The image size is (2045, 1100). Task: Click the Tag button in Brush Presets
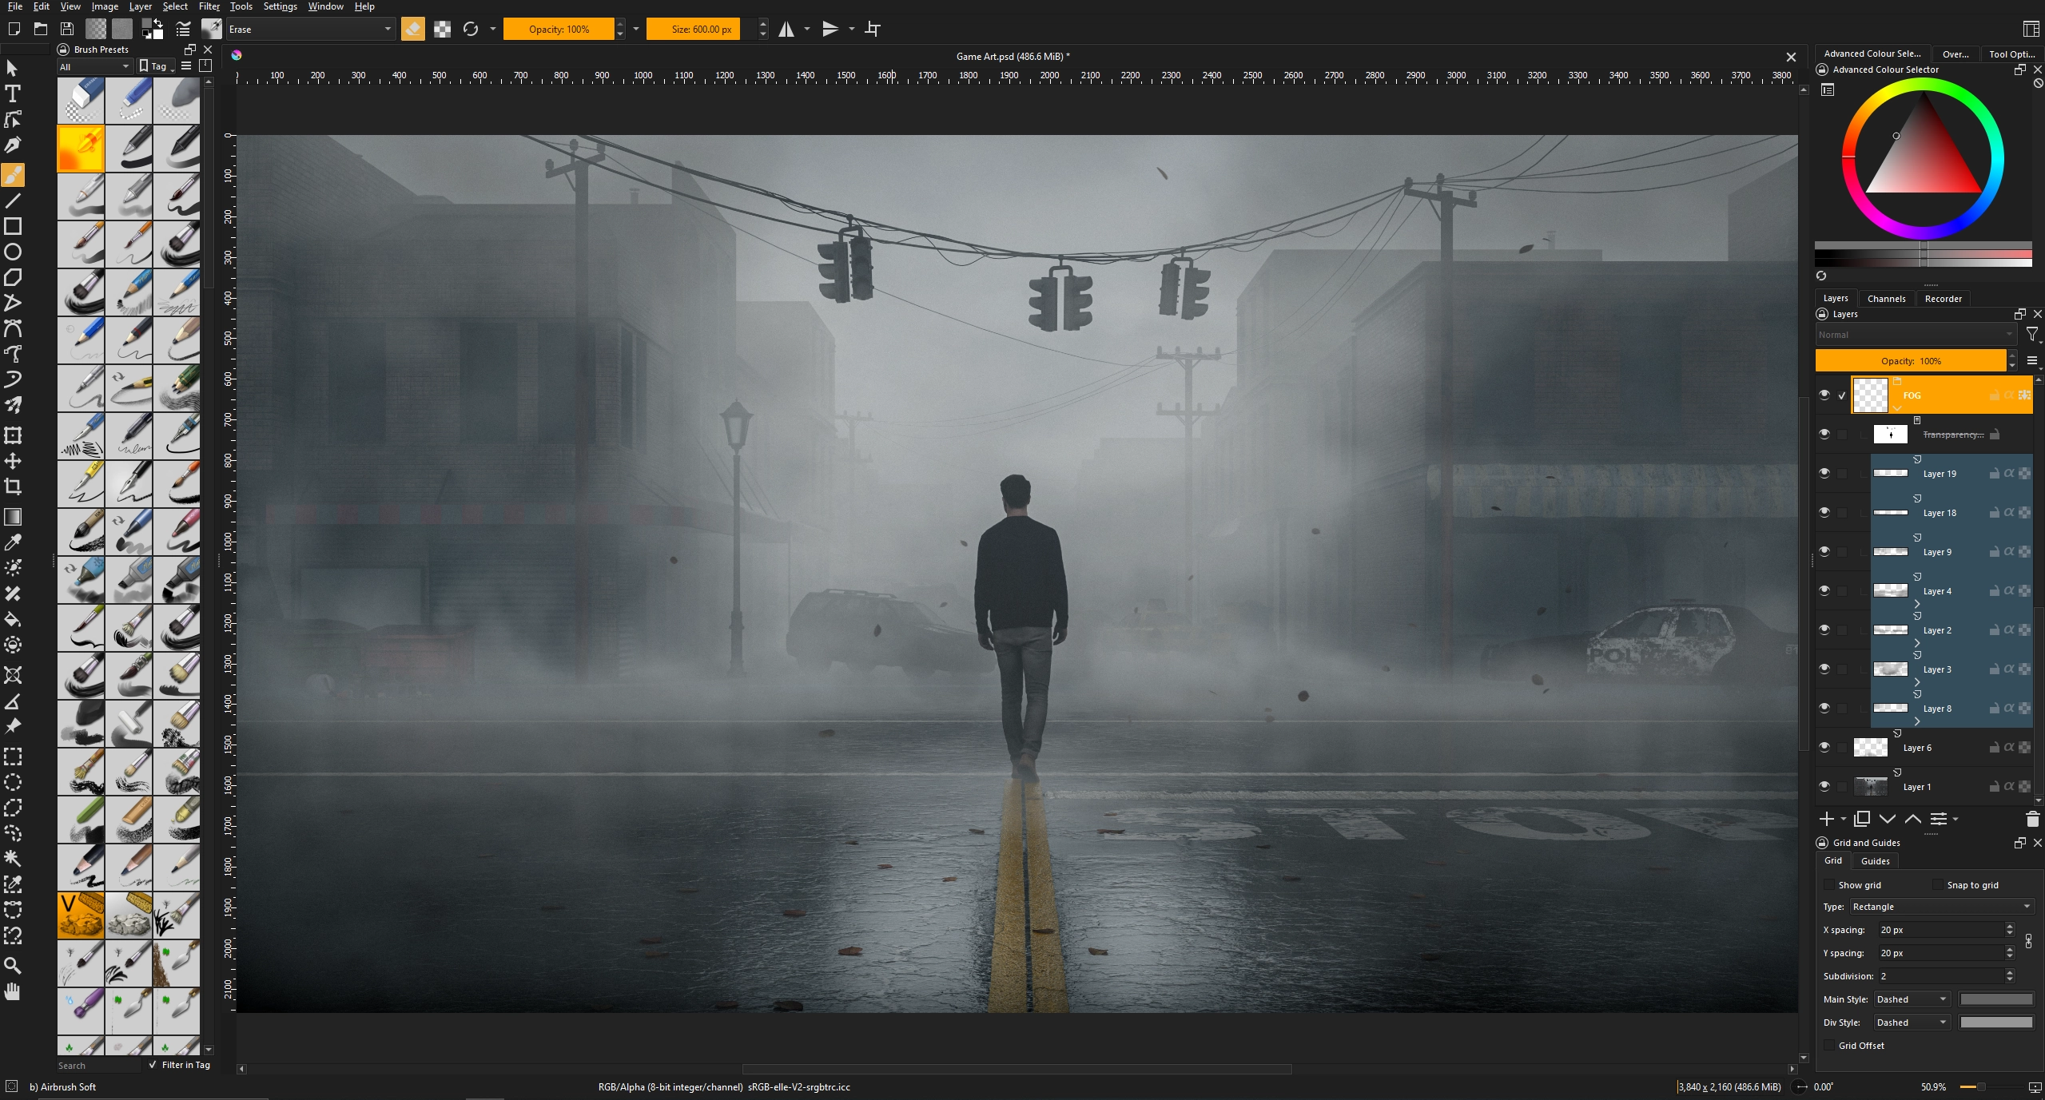(155, 66)
